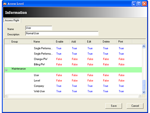Image resolution: width=150 pixels, height=113 pixels.
Task: Select the Company row name
Action: (39, 86)
